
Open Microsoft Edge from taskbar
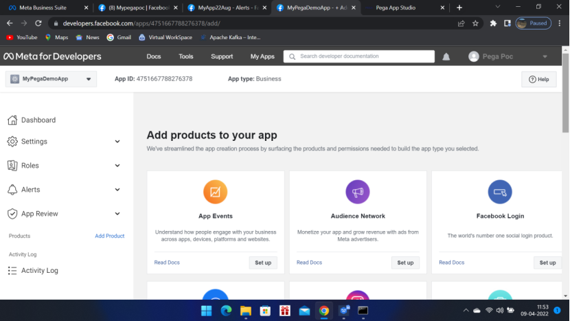click(226, 311)
